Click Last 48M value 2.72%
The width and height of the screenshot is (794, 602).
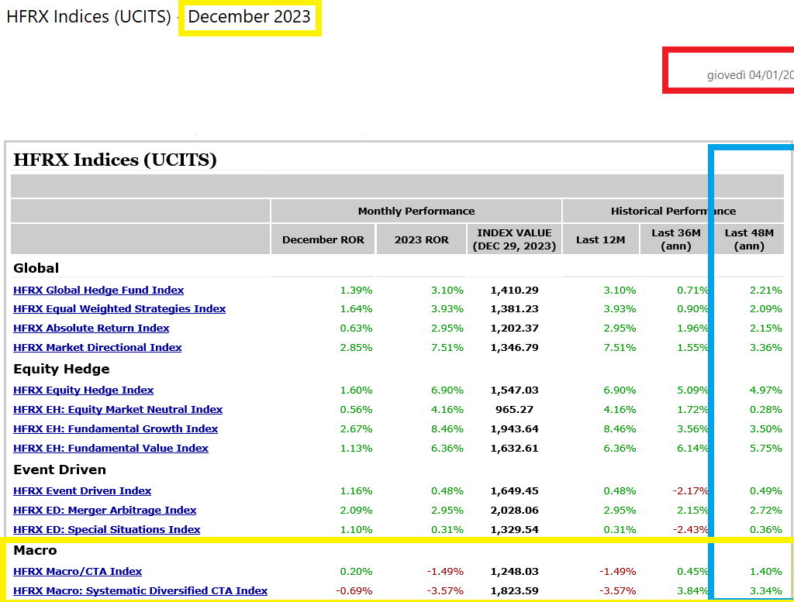click(x=765, y=511)
